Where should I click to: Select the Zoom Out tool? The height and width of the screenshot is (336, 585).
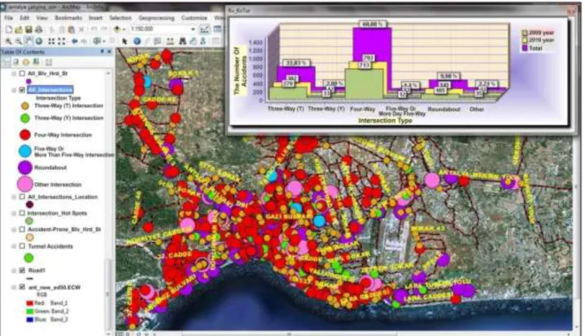point(18,41)
